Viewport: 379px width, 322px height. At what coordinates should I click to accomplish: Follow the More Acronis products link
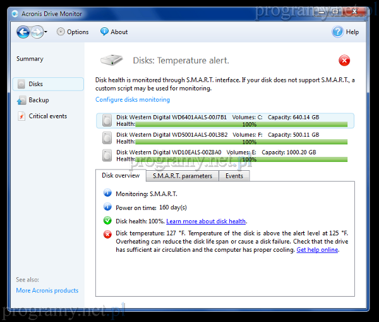47,291
